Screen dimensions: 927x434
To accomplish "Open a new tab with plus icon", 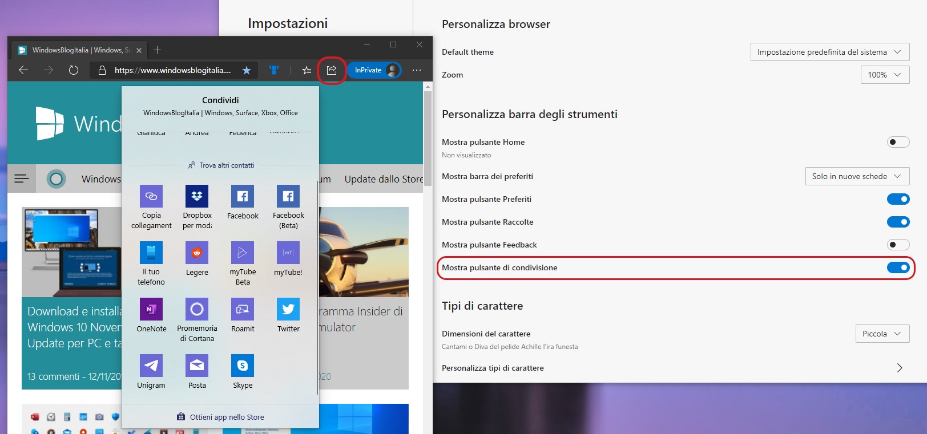I will (158, 50).
